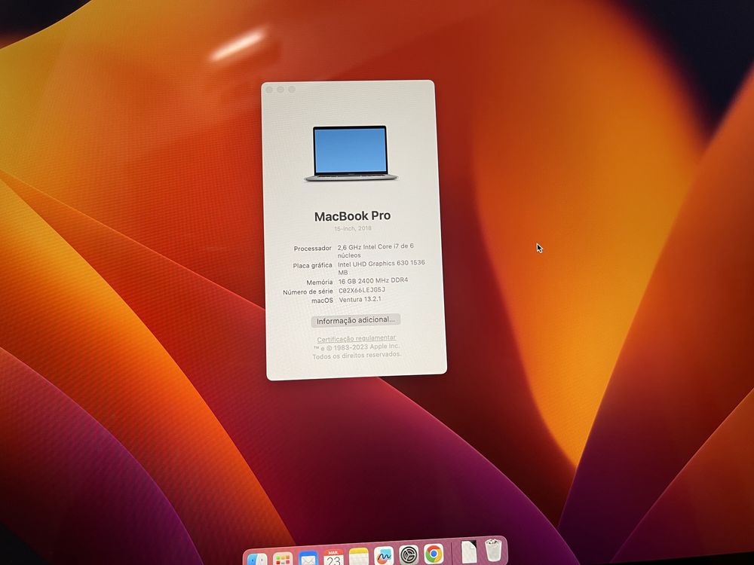Open the Certificação regulamentar link

tap(357, 339)
